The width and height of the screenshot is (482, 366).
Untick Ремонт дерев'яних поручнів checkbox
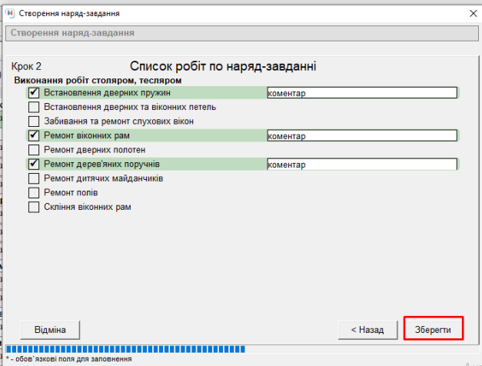(34, 165)
